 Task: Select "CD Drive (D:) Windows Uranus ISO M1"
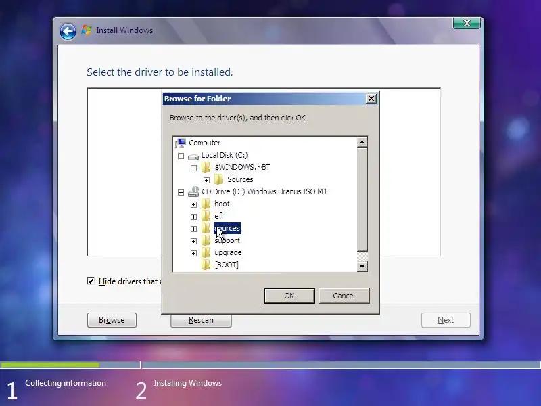click(x=264, y=191)
